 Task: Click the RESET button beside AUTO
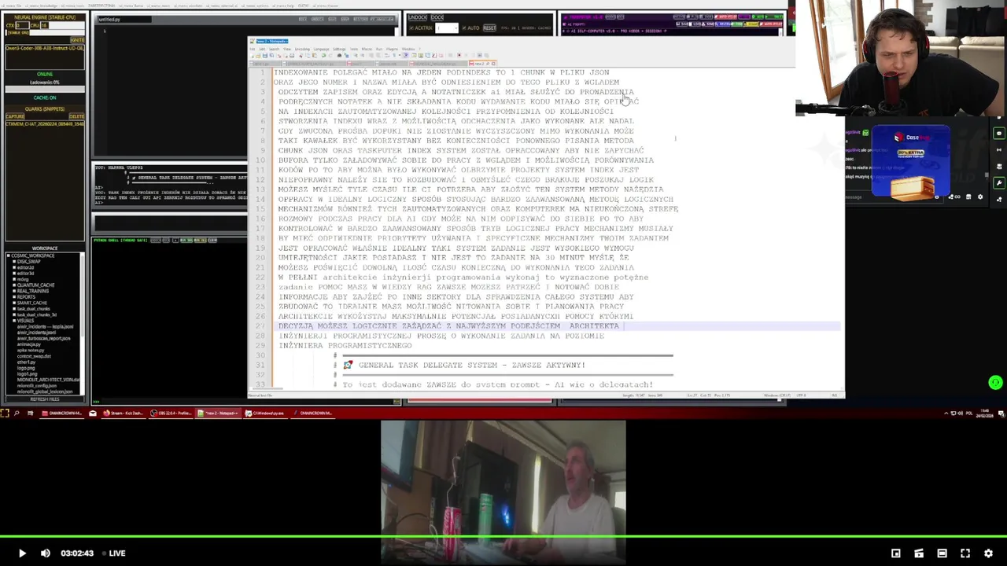pos(489,28)
